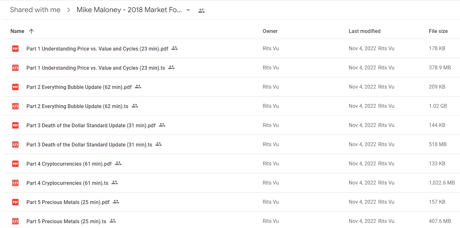
Task: Click shared icon on Part 5 .pdf row
Action: point(116,202)
